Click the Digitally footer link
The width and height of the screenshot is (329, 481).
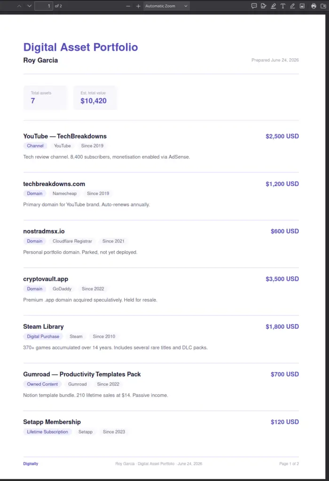[31, 464]
